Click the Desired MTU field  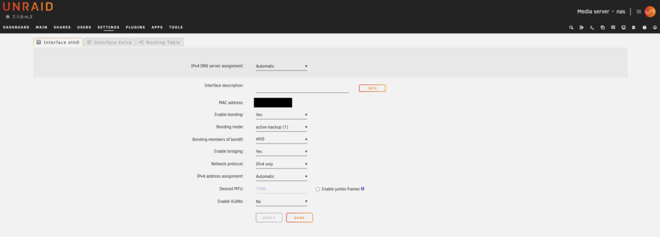(281, 189)
